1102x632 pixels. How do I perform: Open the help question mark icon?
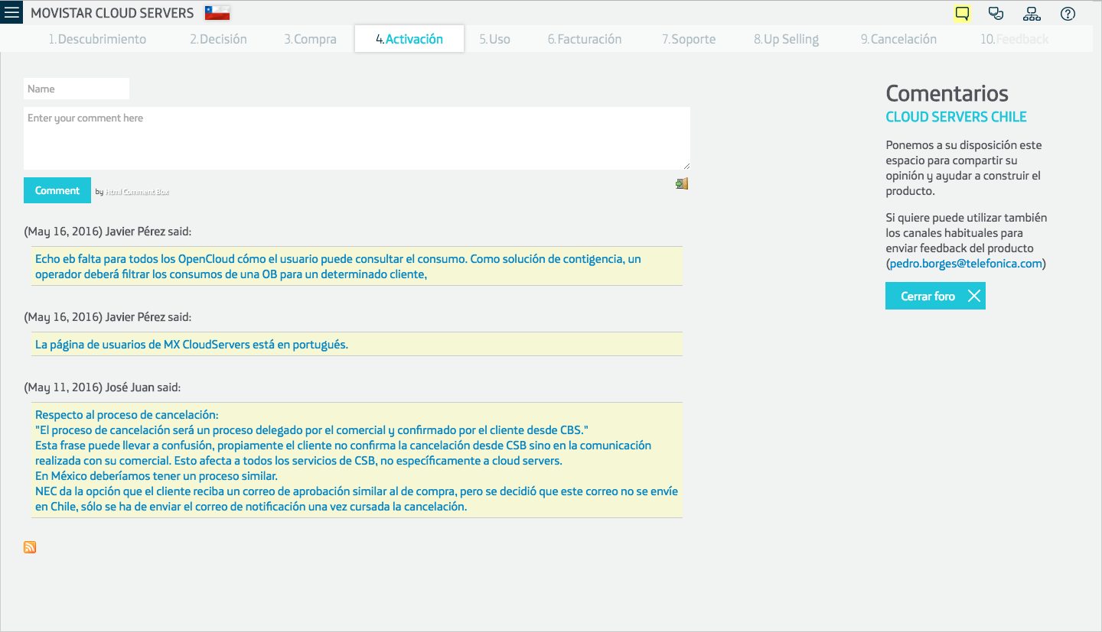point(1068,13)
